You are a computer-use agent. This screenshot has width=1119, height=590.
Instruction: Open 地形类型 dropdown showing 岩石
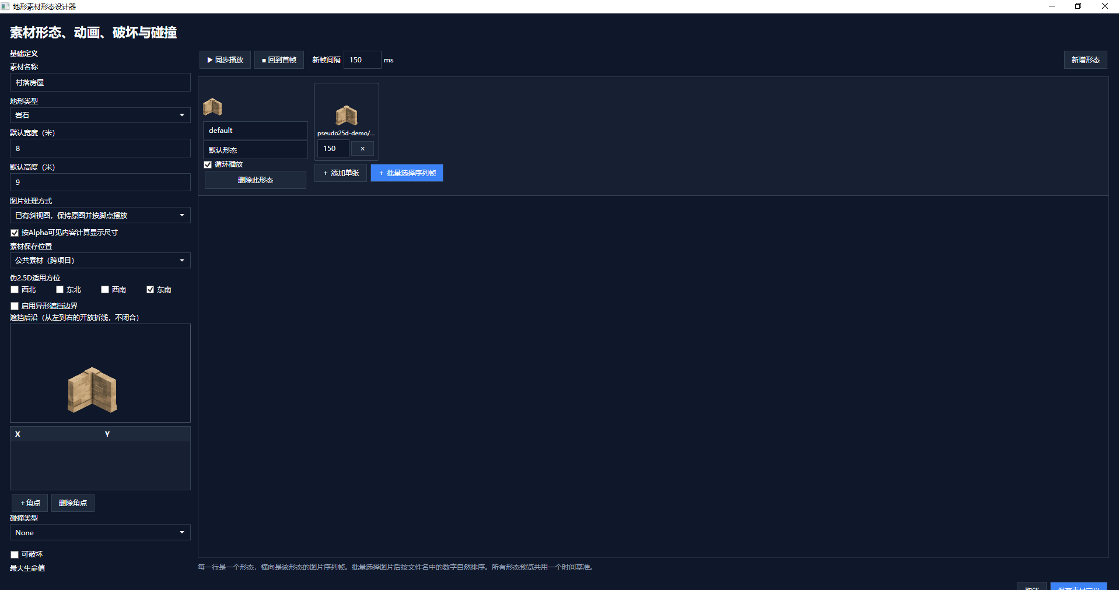point(100,115)
